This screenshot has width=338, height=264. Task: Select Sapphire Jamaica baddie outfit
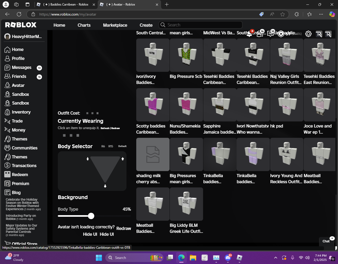pyautogui.click(x=220, y=105)
